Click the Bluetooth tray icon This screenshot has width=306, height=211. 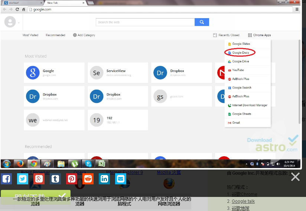click(x=257, y=164)
